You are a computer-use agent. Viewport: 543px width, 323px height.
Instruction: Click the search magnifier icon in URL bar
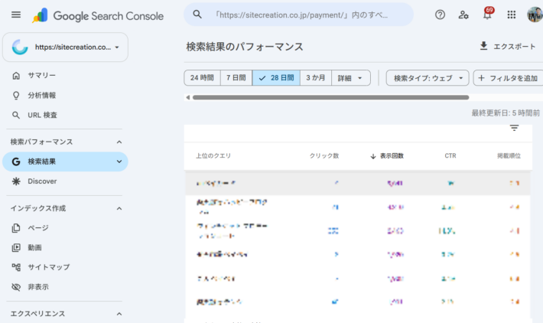point(197,15)
